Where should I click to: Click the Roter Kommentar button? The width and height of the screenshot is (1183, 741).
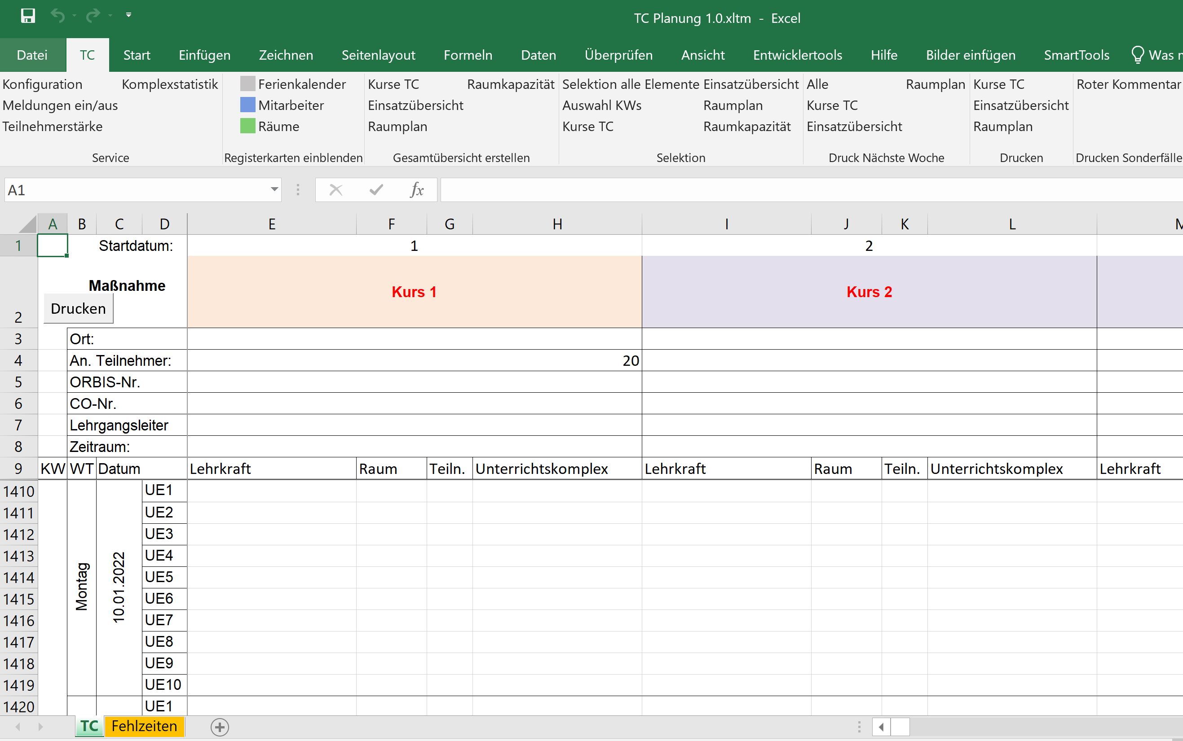(1129, 84)
